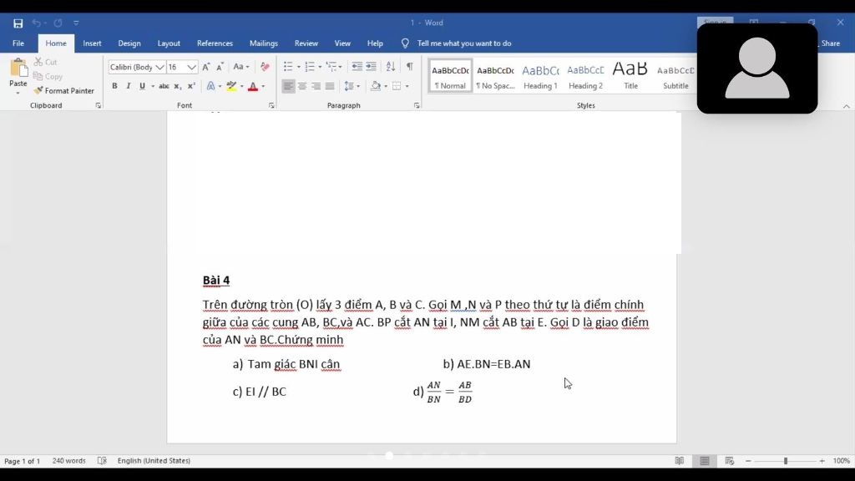The image size is (855, 481).
Task: Increase font size
Action: click(206, 67)
